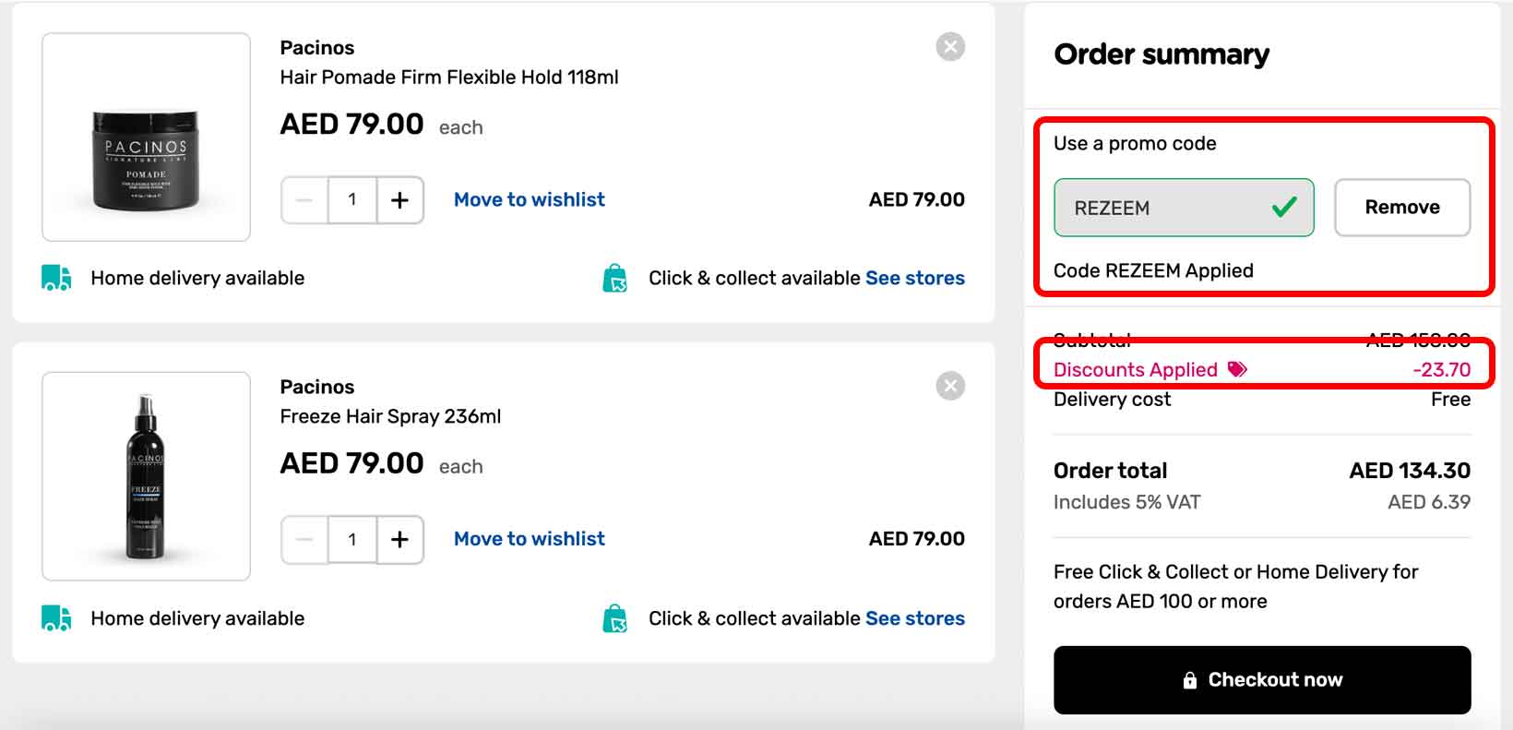The height and width of the screenshot is (730, 1513).
Task: Click the pink discount tag icon
Action: tap(1236, 368)
